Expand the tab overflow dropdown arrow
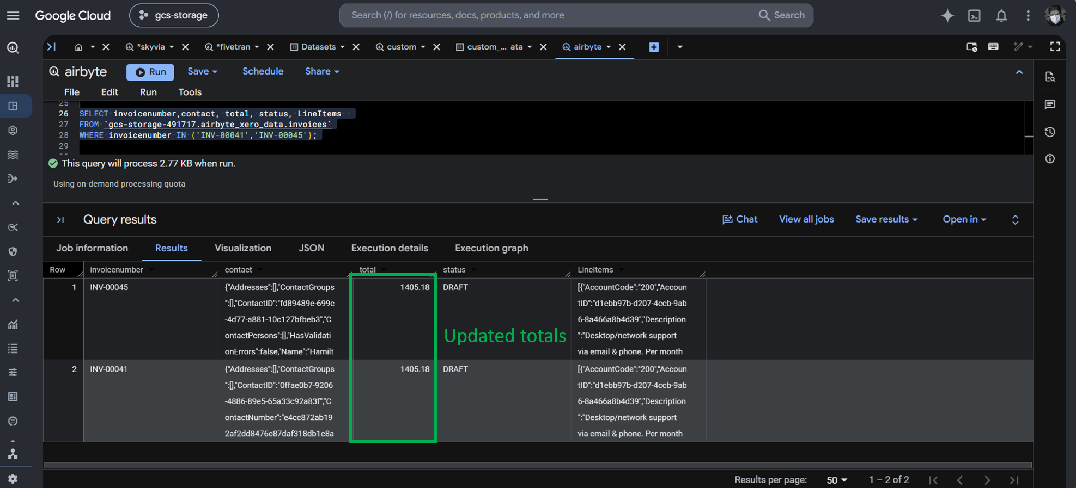Image resolution: width=1076 pixels, height=488 pixels. (x=680, y=47)
